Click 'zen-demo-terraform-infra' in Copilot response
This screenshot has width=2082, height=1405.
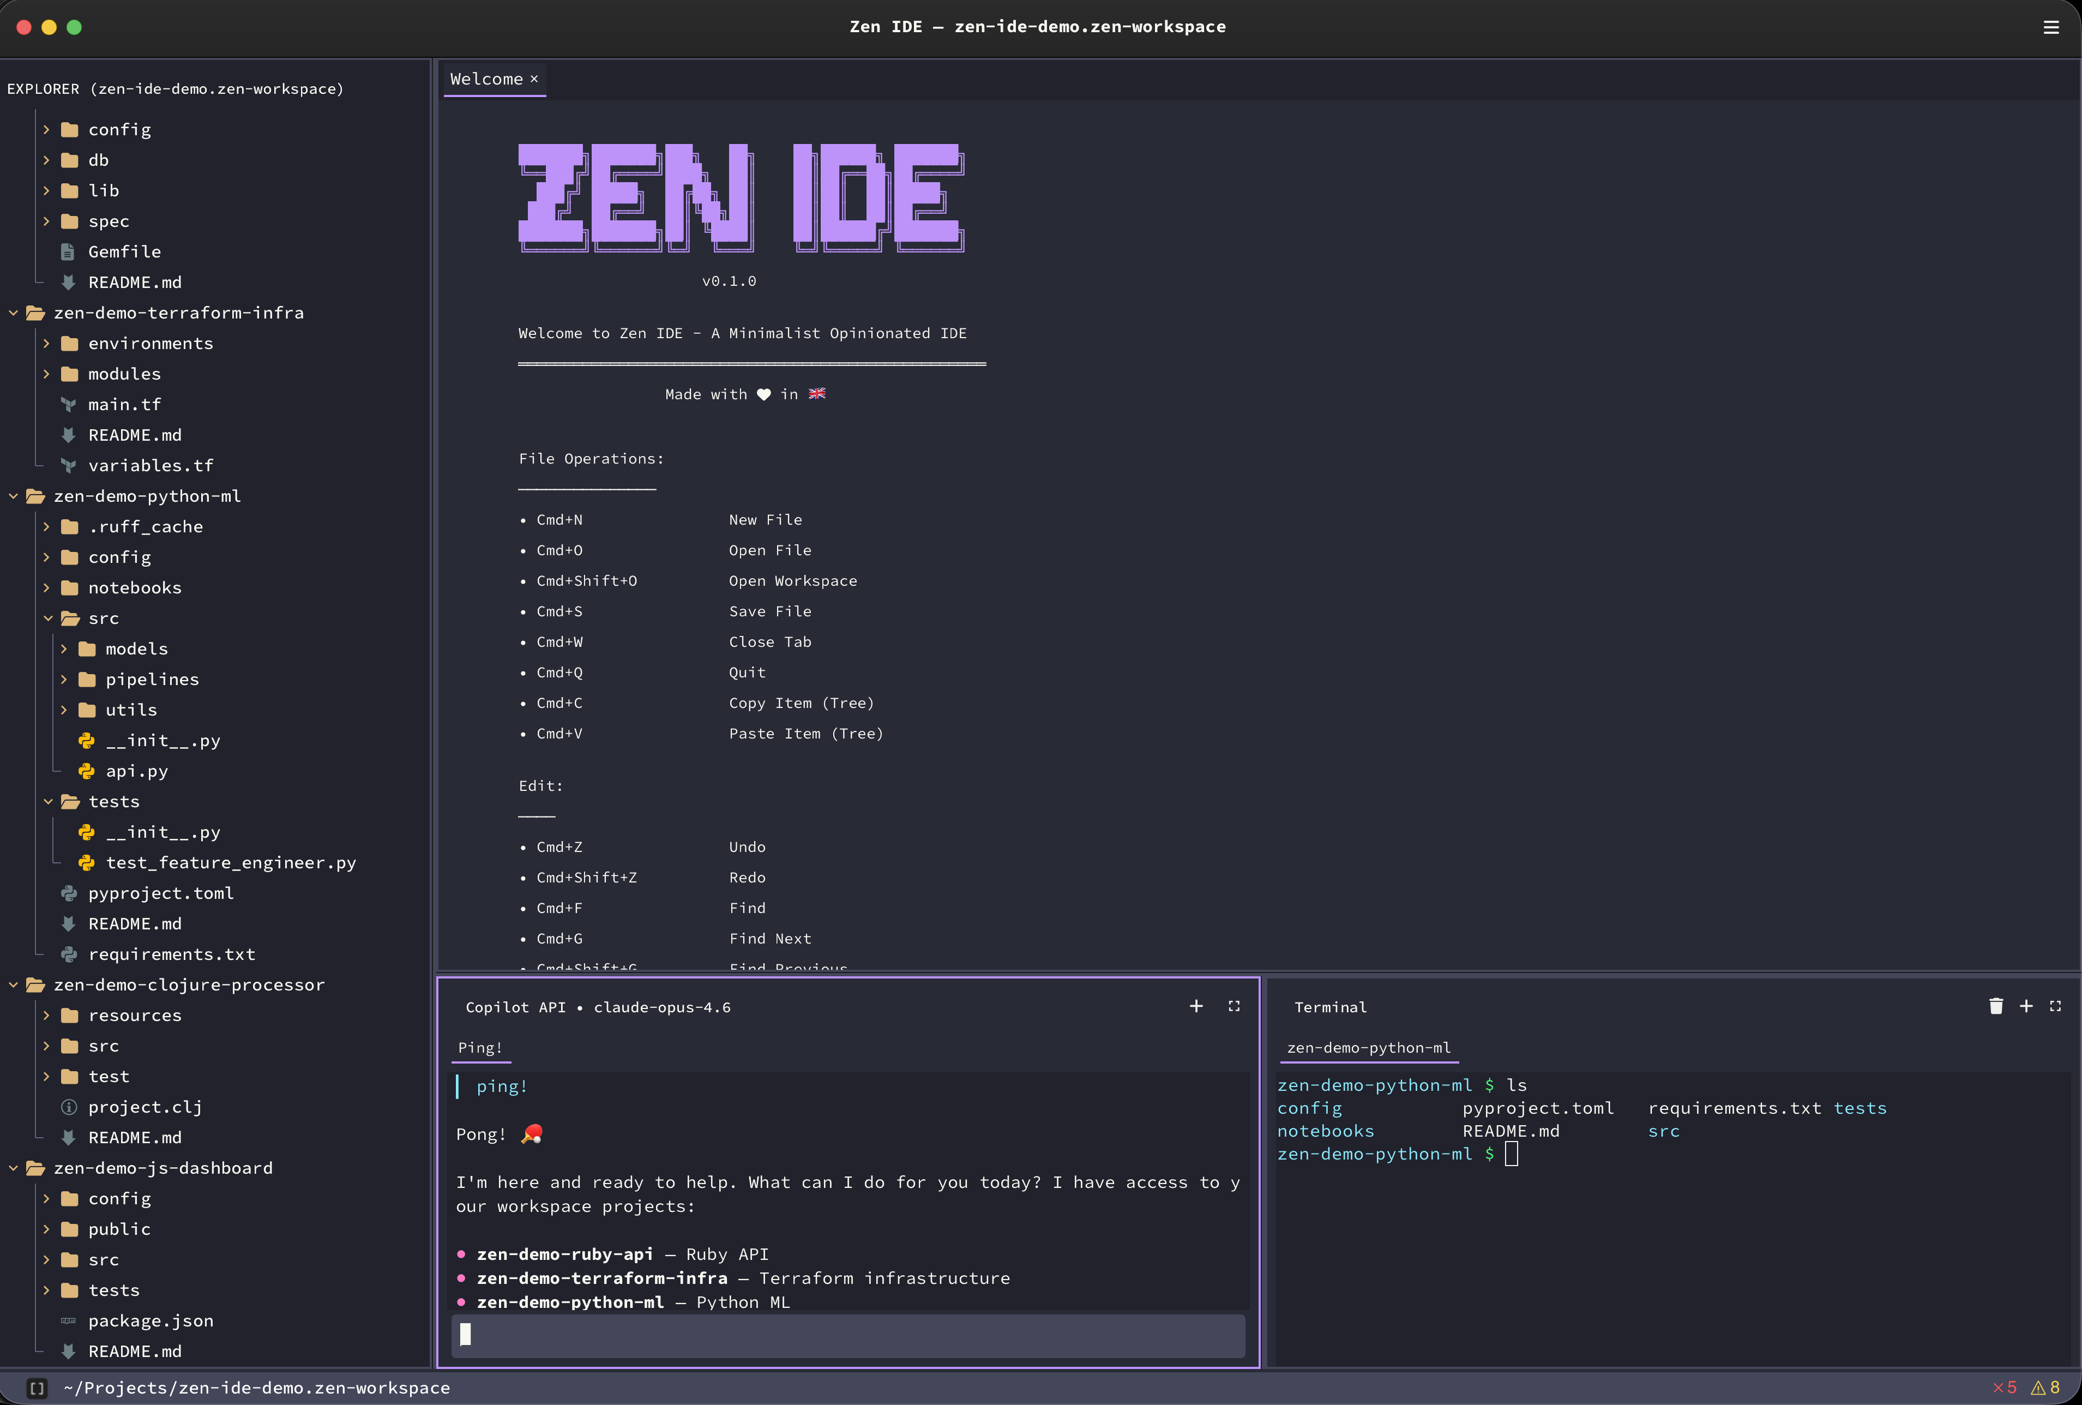coord(602,1278)
